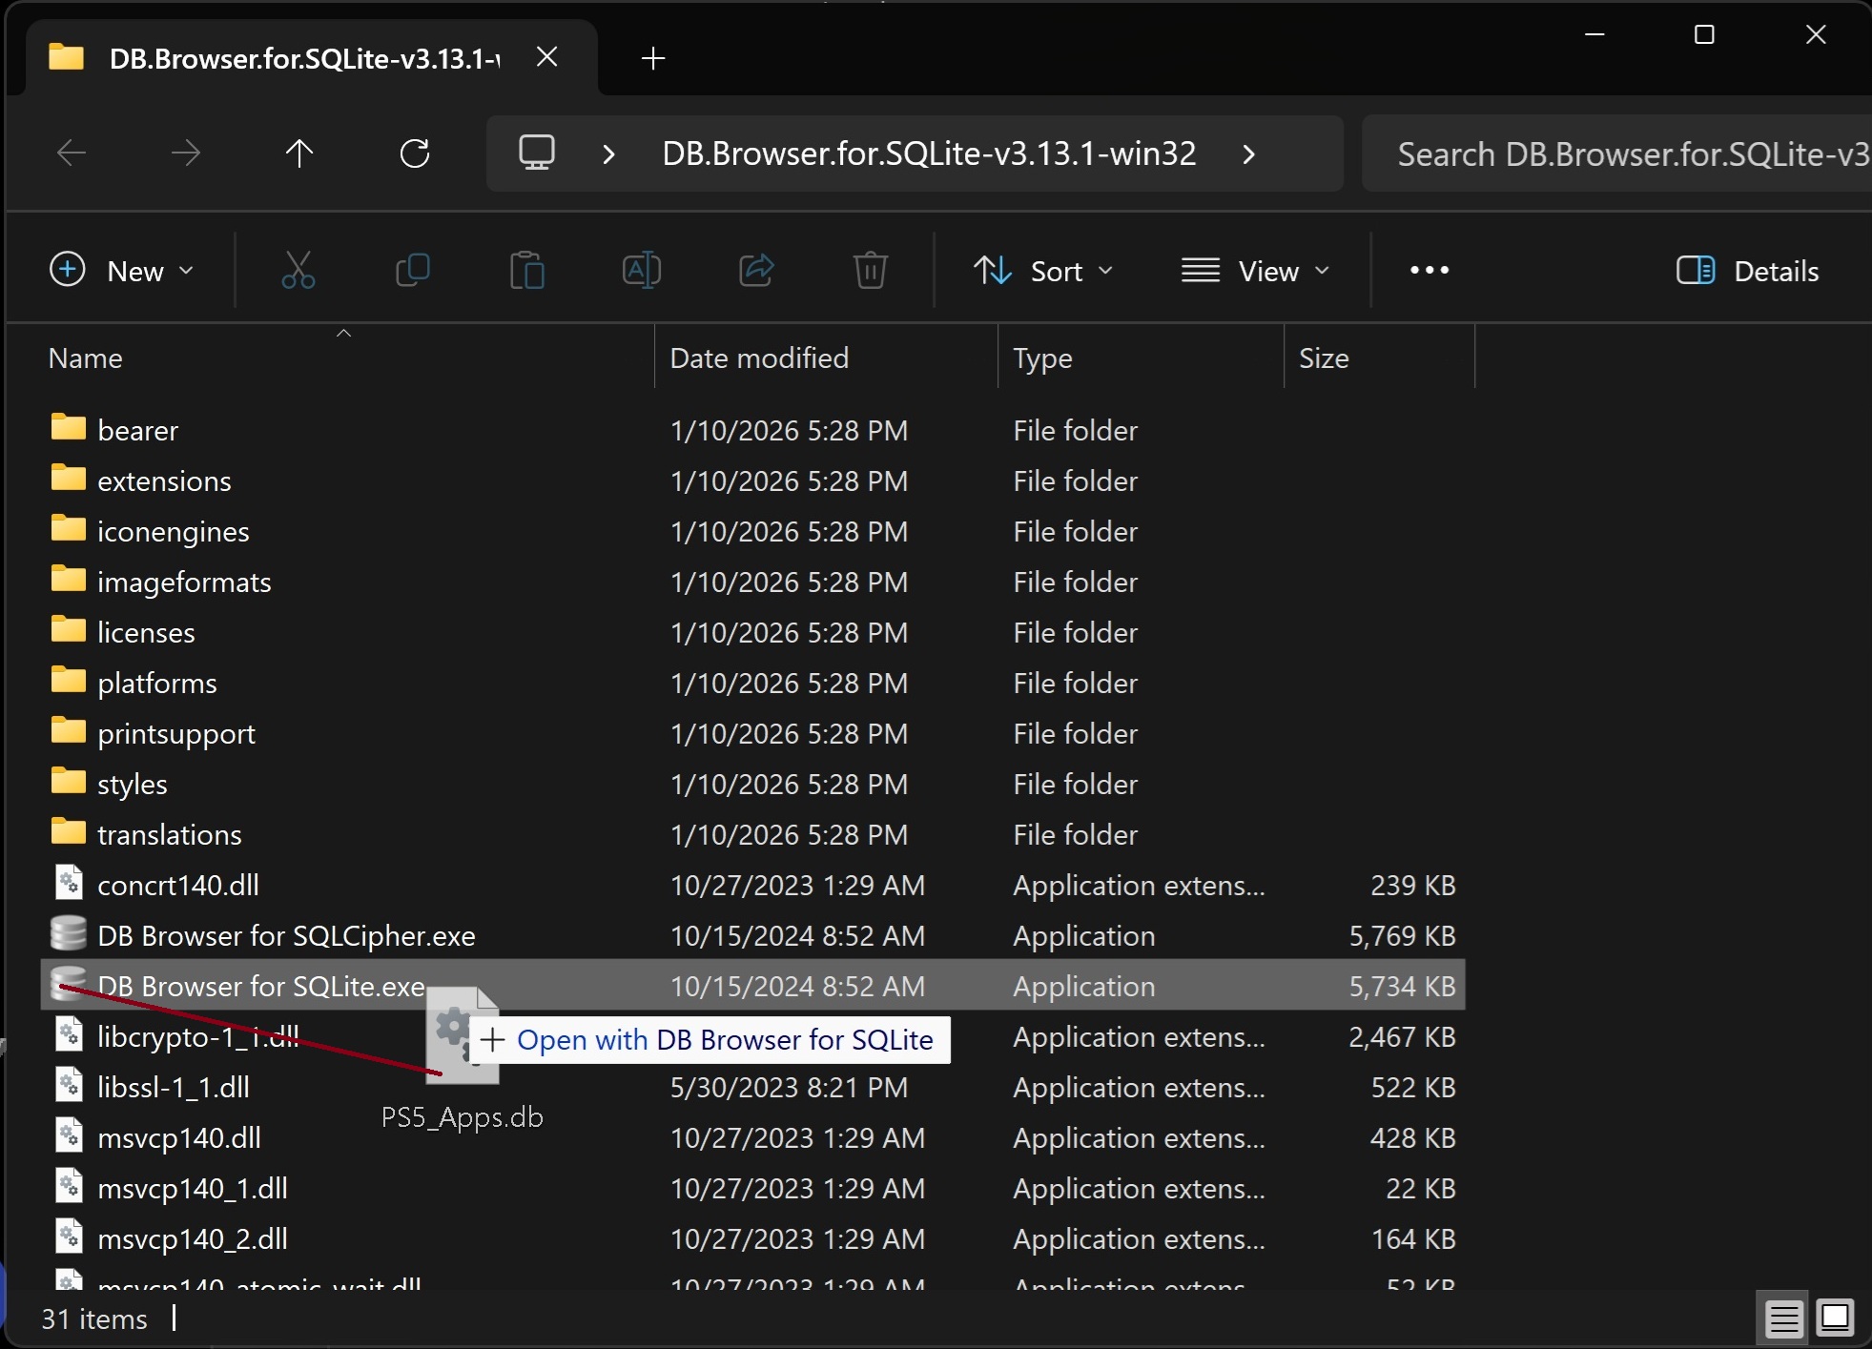This screenshot has height=1349, width=1872.
Task: Sort by the Date modified column header
Action: click(826, 358)
